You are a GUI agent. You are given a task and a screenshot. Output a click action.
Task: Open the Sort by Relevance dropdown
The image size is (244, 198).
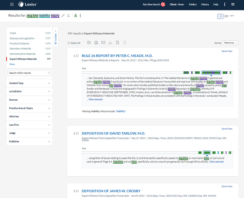click(x=230, y=43)
